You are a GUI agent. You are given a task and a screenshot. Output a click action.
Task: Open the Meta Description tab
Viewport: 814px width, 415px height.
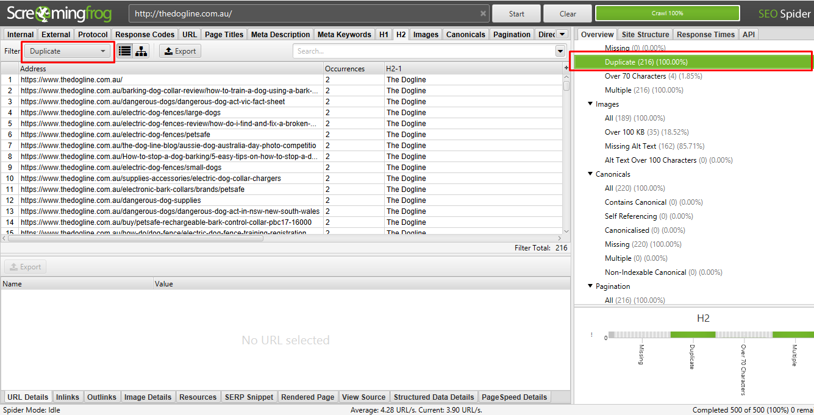coord(280,35)
